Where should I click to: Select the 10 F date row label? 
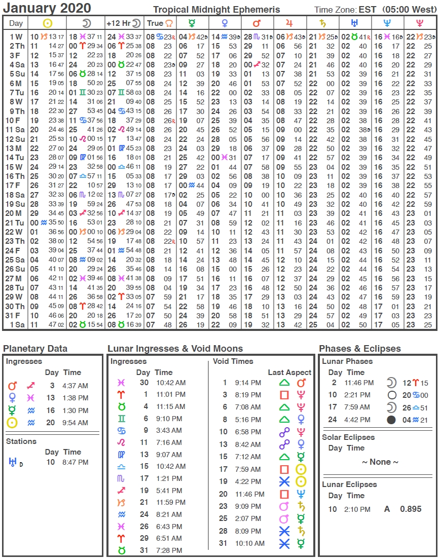[13, 121]
